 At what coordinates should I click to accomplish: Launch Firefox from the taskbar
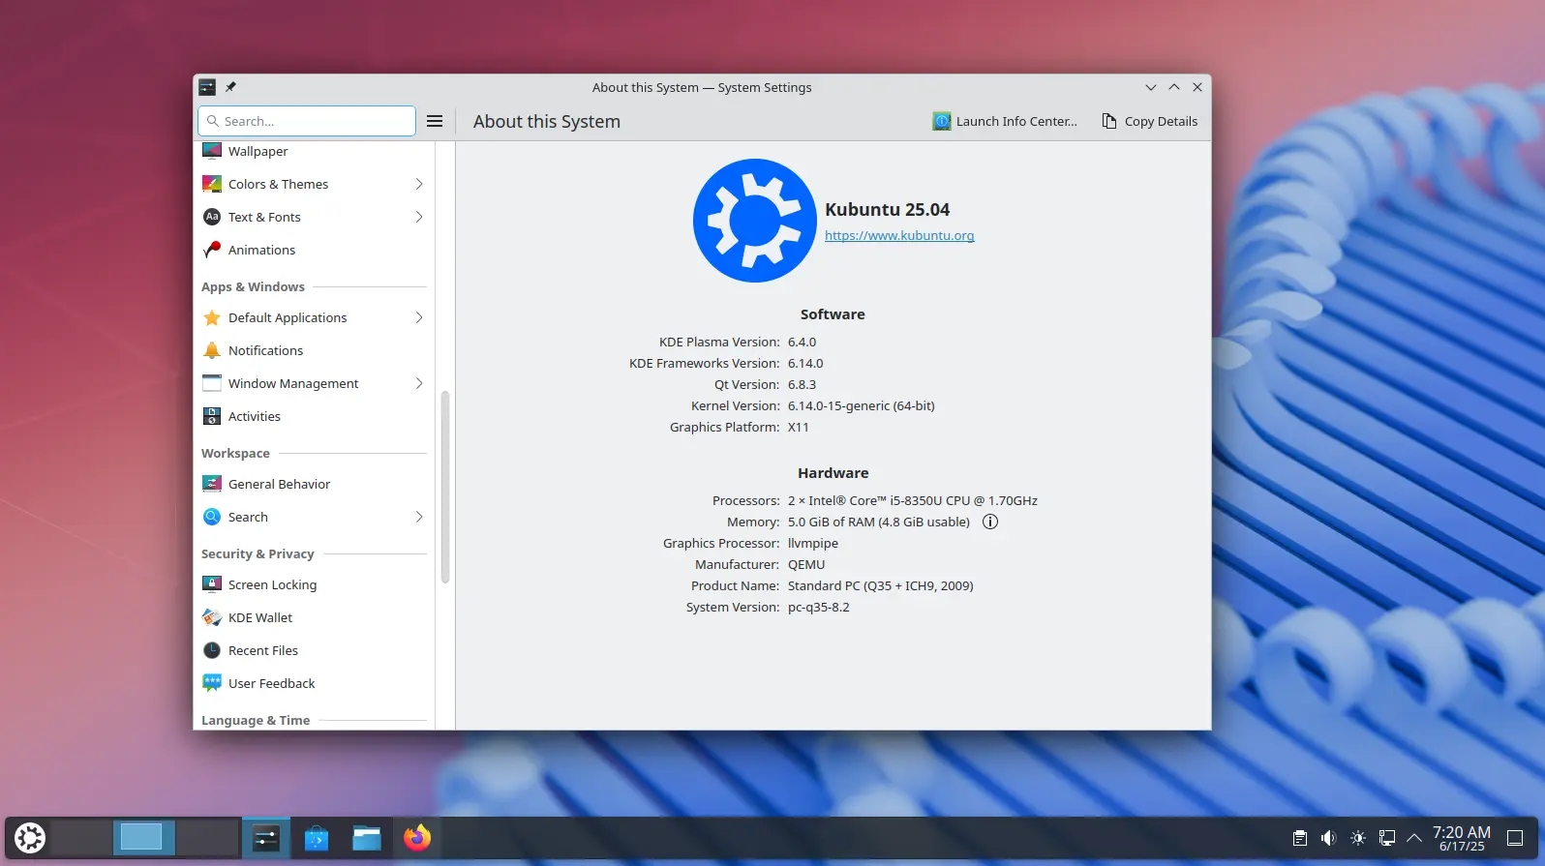417,837
